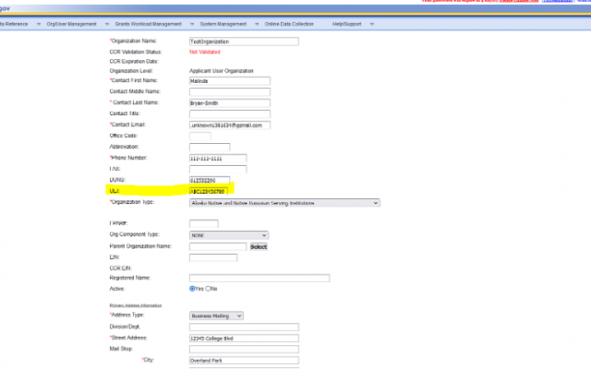
Task: Expand the Org Component Type dropdown
Action: click(228, 235)
